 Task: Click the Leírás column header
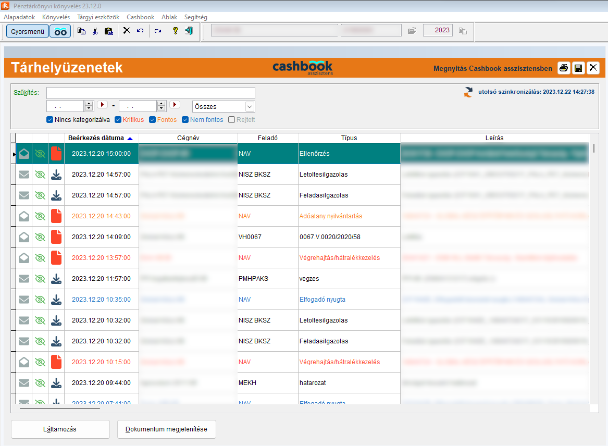(494, 138)
